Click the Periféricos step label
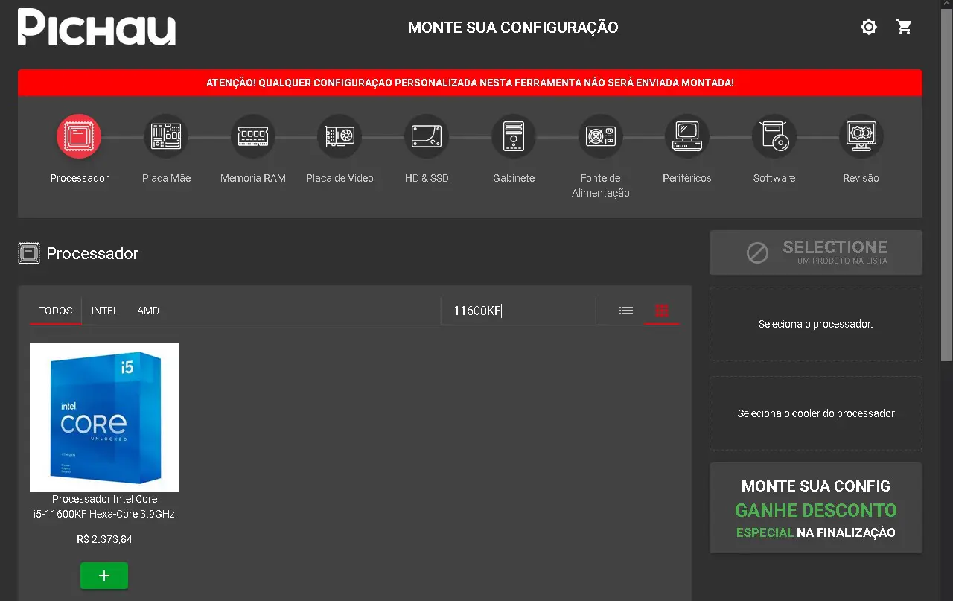 coord(687,178)
